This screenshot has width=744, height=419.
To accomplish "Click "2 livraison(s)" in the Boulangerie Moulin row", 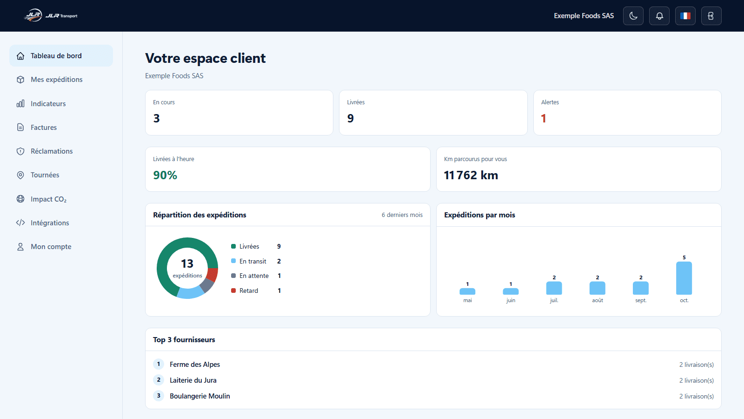I will 697,396.
